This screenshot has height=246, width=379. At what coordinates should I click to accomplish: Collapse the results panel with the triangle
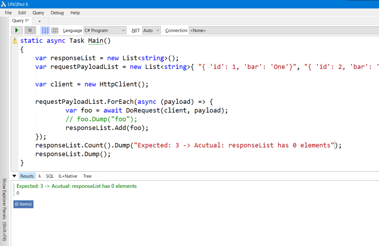click(x=14, y=176)
